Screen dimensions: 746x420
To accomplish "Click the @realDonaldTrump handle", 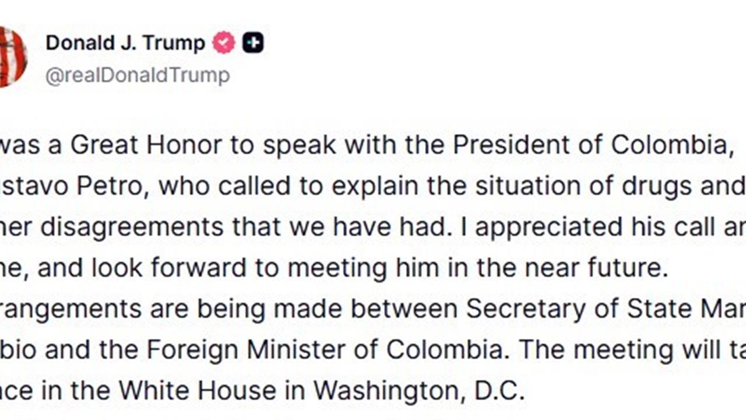I will 138,76.
